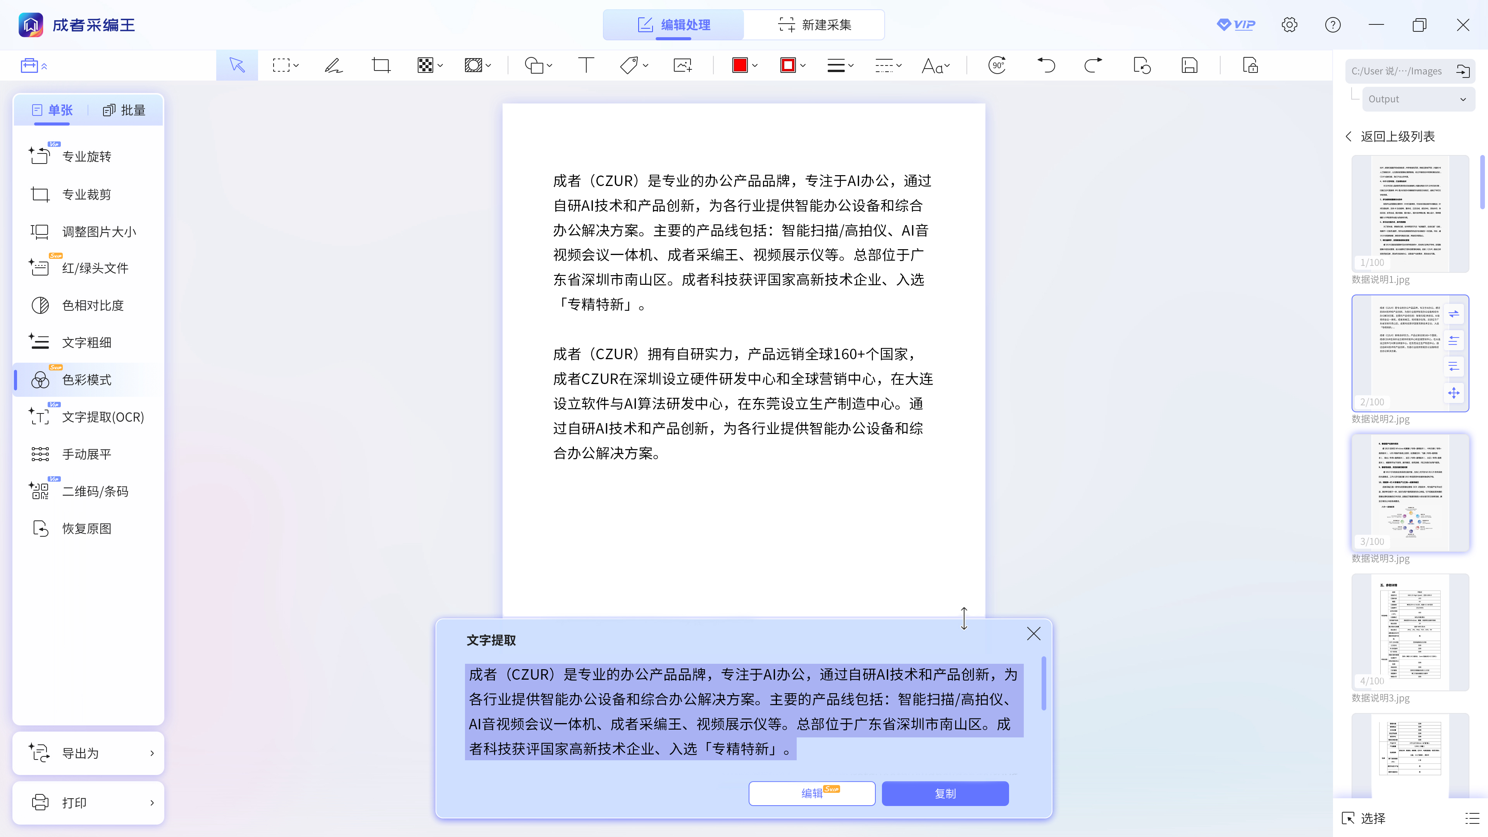The width and height of the screenshot is (1488, 837).
Task: Expand the mosaic tool options arrow
Action: 440,66
